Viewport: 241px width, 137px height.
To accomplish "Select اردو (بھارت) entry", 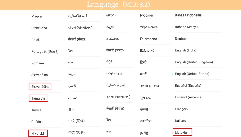I will (114, 73).
